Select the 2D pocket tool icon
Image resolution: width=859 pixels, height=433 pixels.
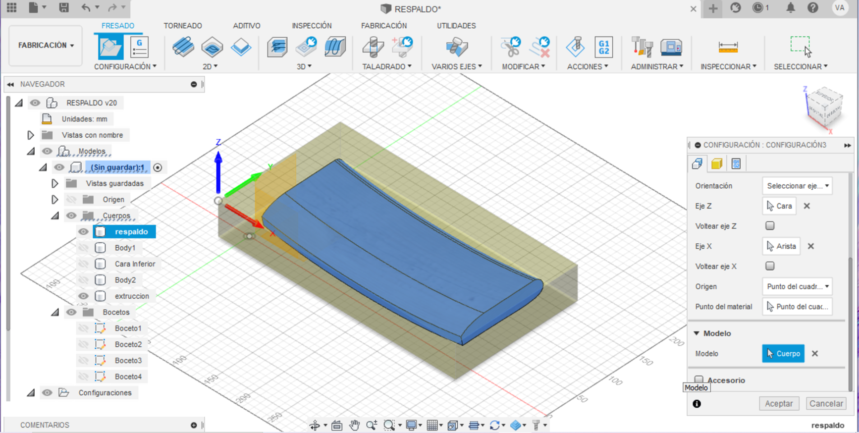212,47
